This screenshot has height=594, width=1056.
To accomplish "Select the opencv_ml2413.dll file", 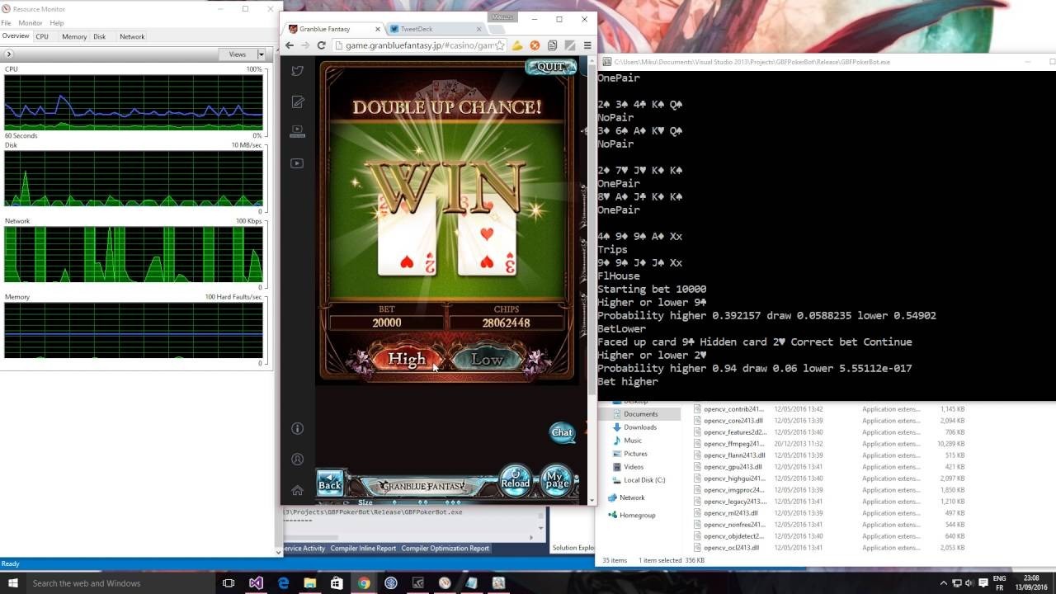I will (730, 513).
